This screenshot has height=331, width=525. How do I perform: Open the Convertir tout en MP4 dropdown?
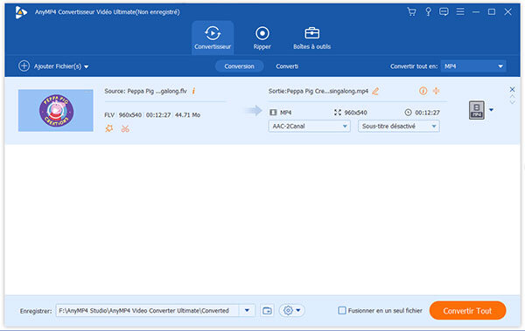(473, 66)
